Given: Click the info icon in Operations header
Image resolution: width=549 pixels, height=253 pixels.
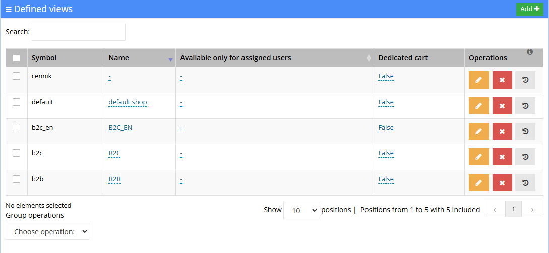Looking at the screenshot, I should (530, 52).
